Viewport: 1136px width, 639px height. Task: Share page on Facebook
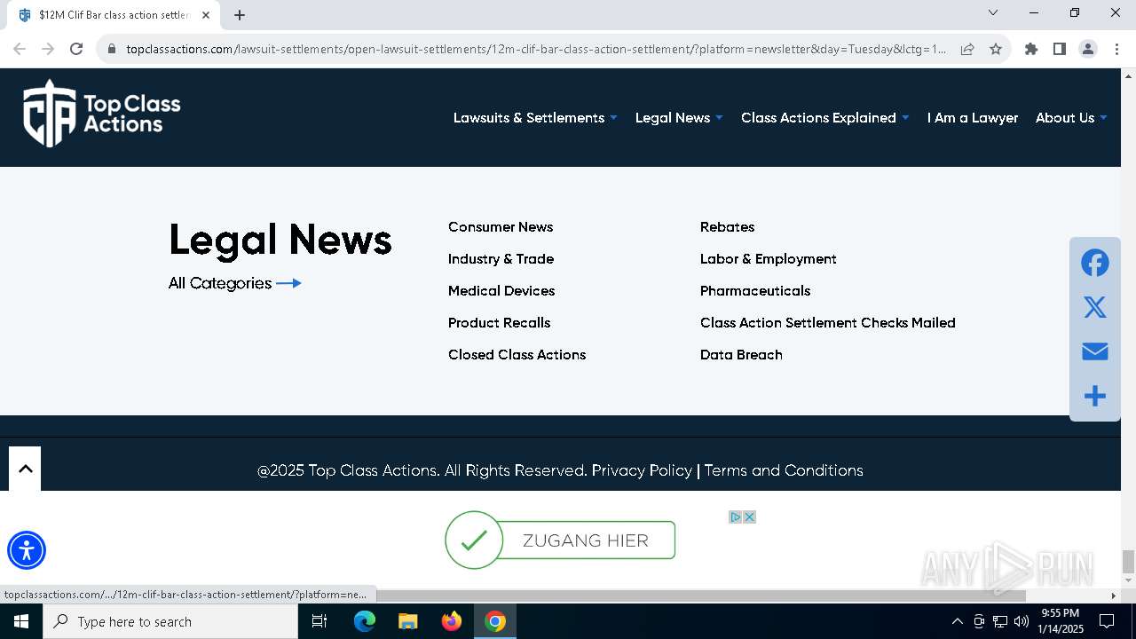pos(1094,263)
